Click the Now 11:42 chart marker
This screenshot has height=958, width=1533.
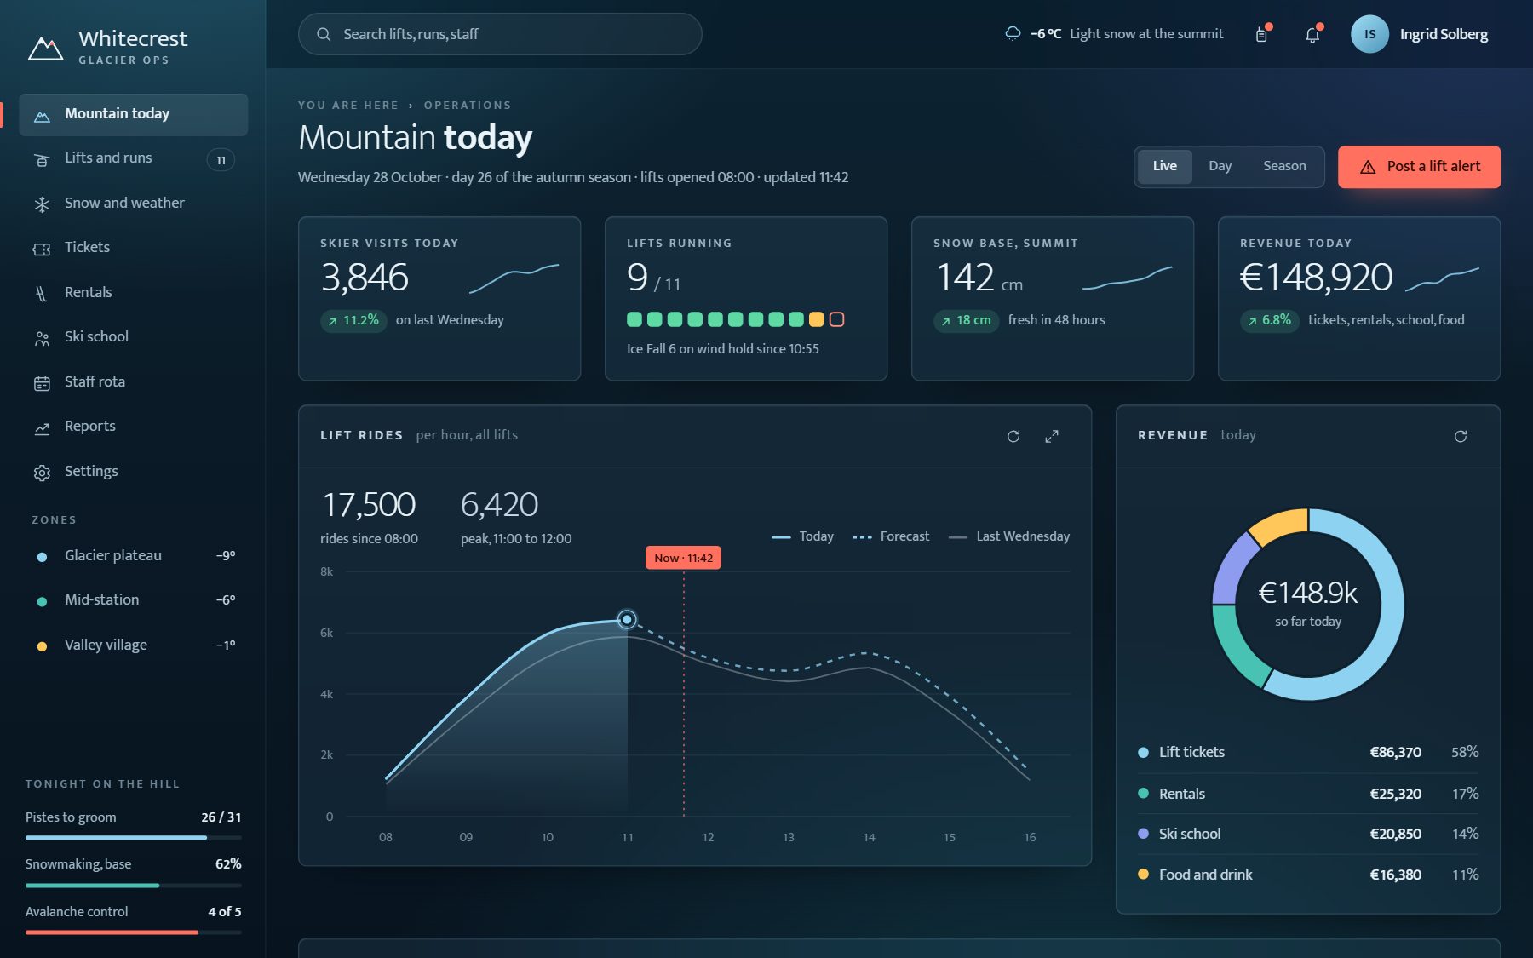point(683,558)
